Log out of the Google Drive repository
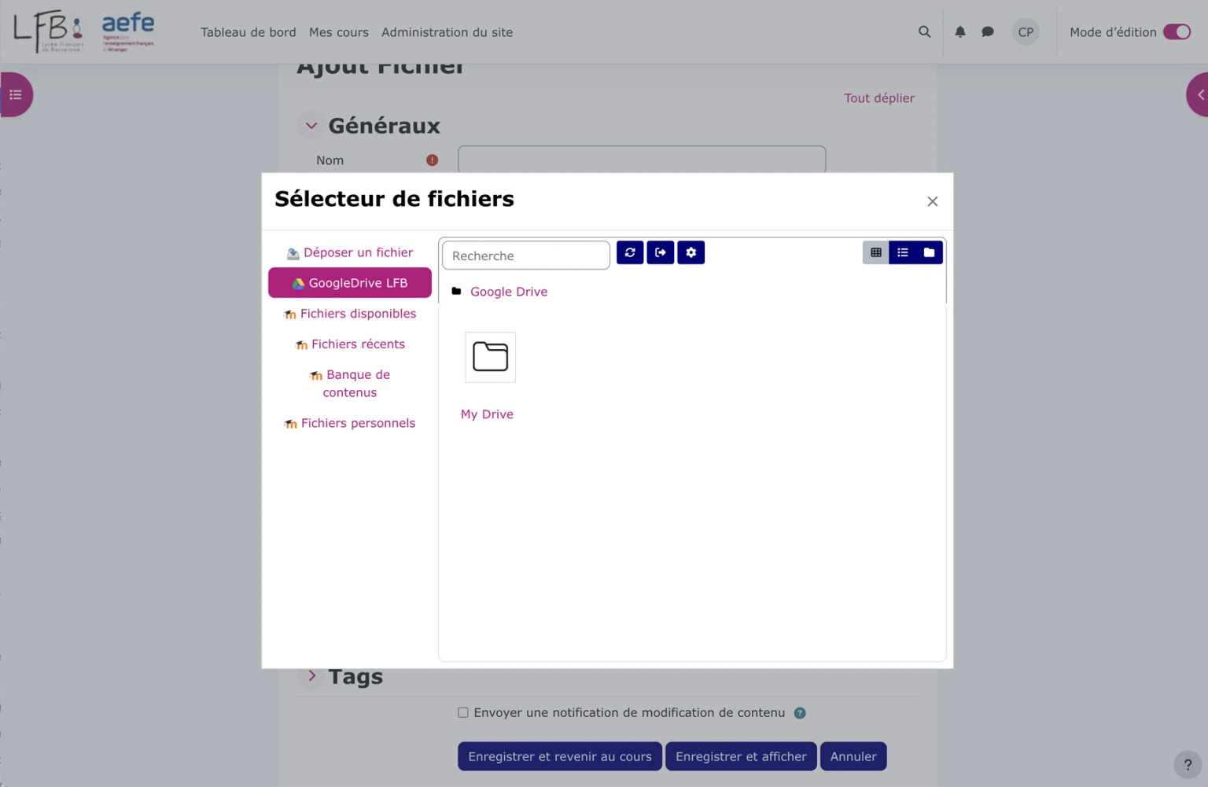Screen dimensions: 1208x787 click(x=661, y=252)
